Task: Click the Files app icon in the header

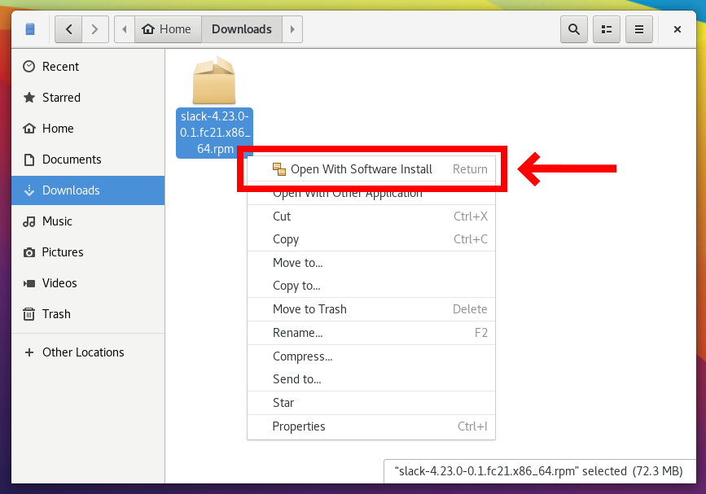Action: click(30, 29)
